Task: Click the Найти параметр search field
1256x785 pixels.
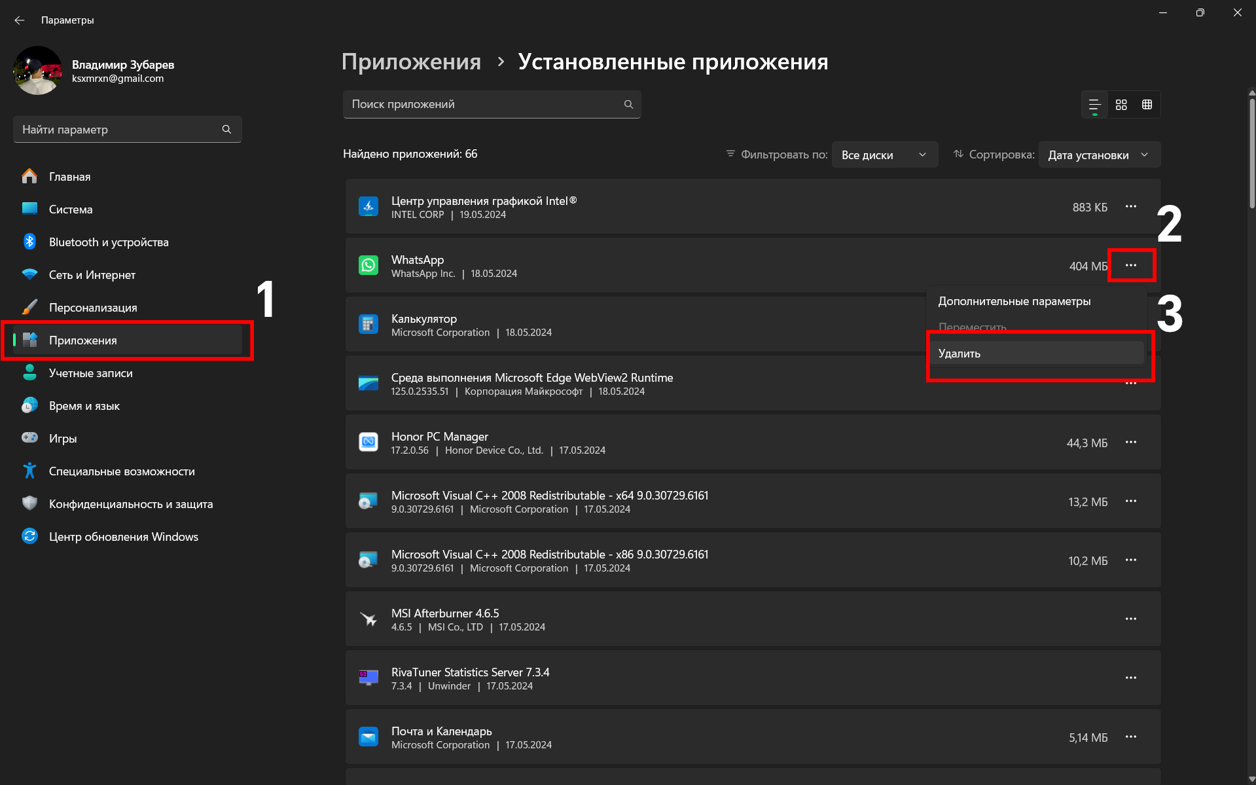Action: (128, 130)
